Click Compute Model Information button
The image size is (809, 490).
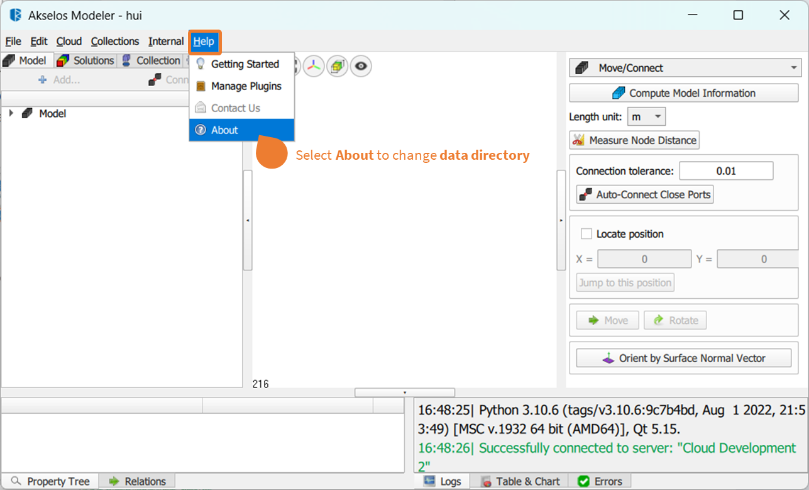click(x=684, y=93)
